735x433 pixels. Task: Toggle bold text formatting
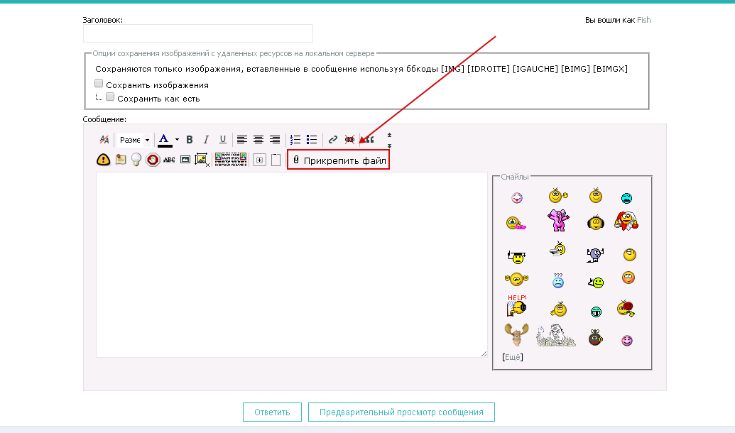pos(190,140)
